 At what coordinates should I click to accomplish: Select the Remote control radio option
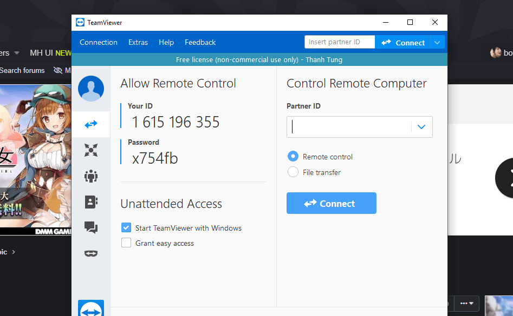tap(293, 157)
